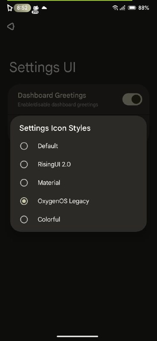Screen dimensions: 157x341
Task: Select the RisingUI 2.0 radio button
Action: point(24,165)
